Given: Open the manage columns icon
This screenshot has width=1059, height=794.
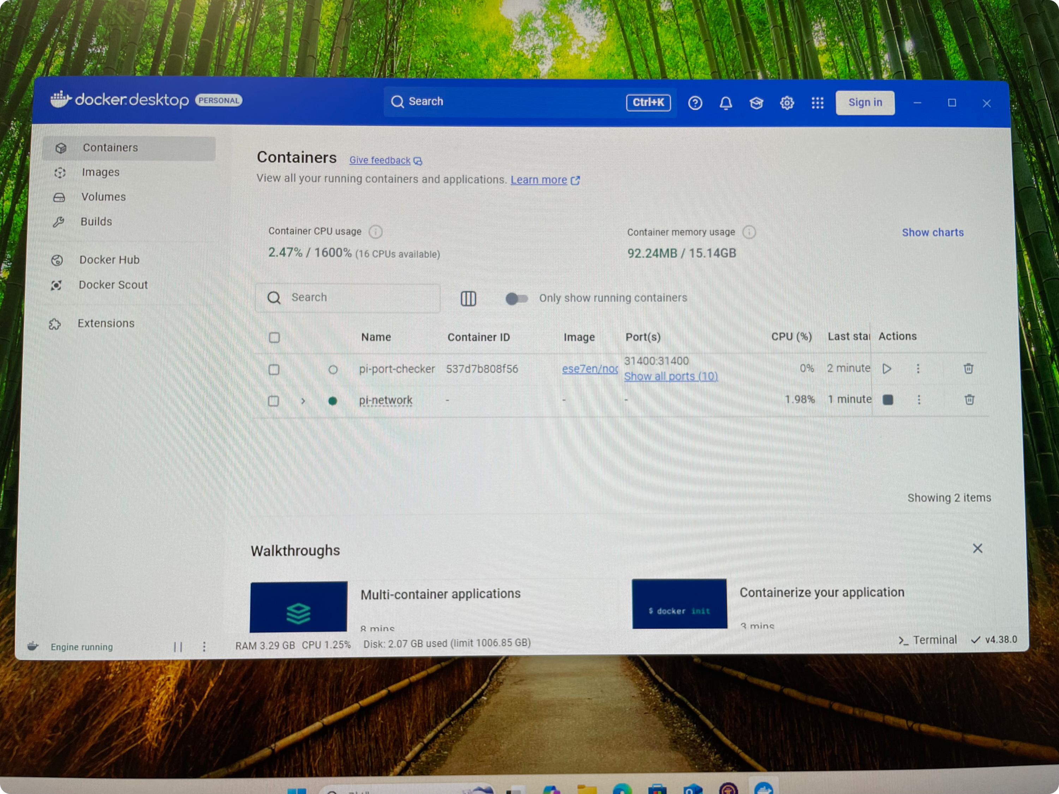Looking at the screenshot, I should point(468,299).
